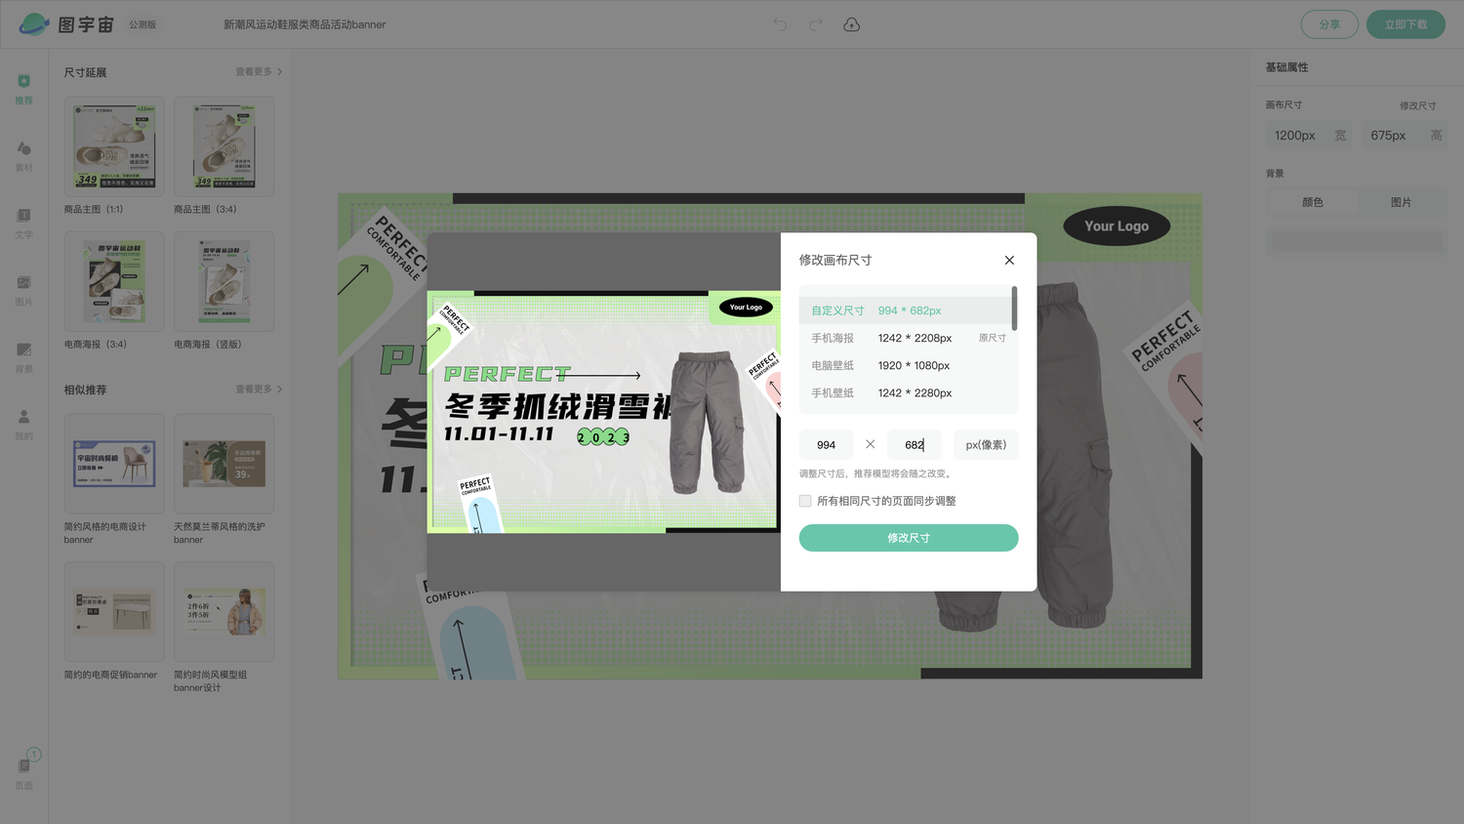Screen dimensions: 1464x824
Task: Open the 我的 sidebar panel
Action: pyautogui.click(x=24, y=425)
